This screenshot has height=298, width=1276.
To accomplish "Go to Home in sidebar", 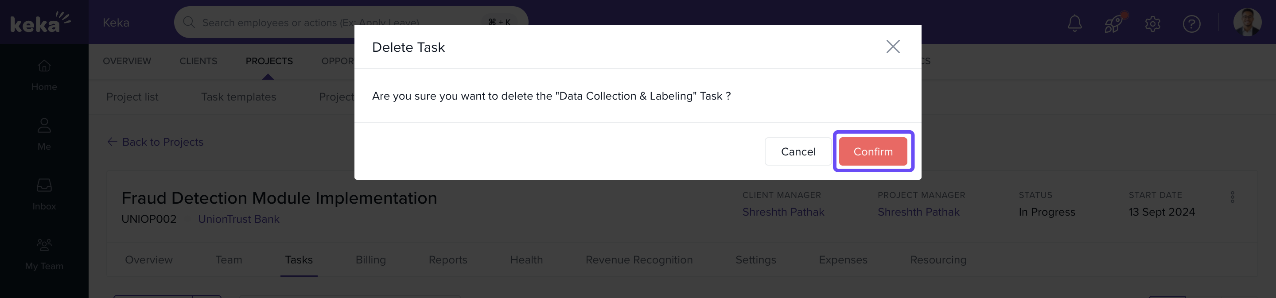I will 44,74.
